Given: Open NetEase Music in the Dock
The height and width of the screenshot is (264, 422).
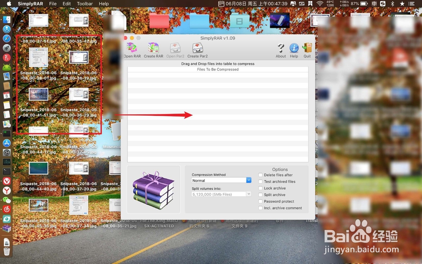Looking at the screenshot, I should pos(7,210).
